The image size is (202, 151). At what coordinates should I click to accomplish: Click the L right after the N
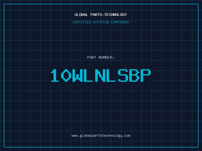(111, 75)
